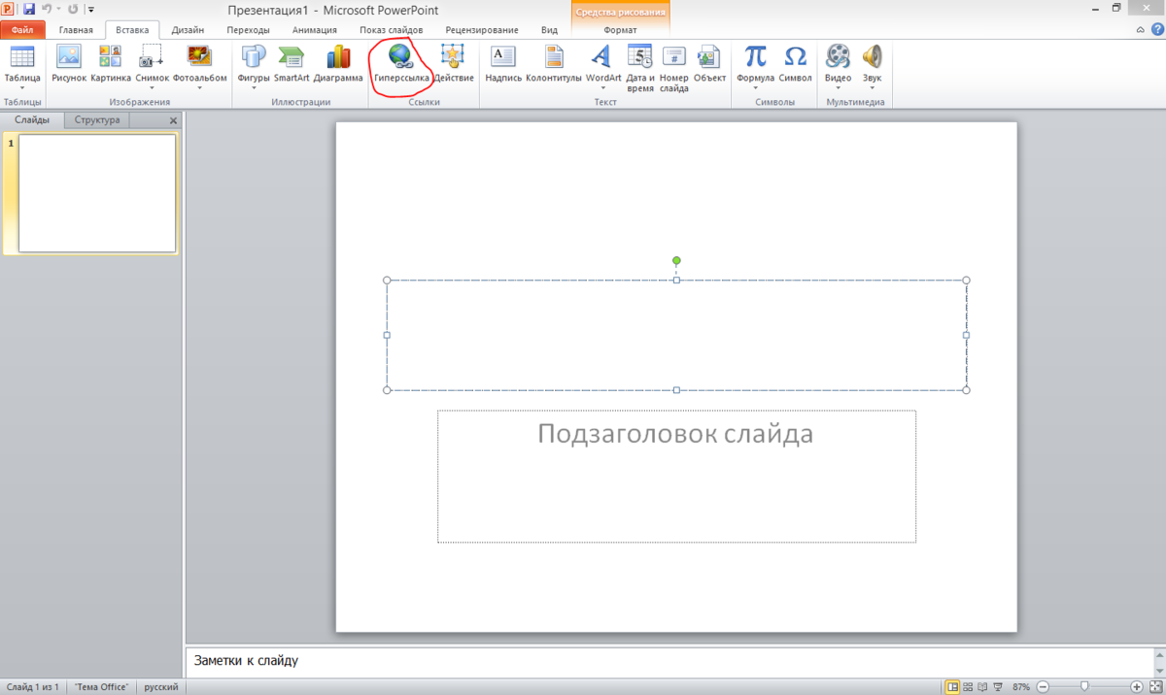Open the Видео dropdown menu

coord(838,88)
